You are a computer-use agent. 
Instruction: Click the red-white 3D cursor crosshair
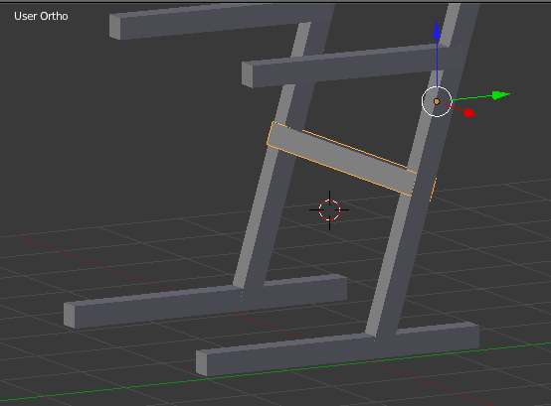[329, 210]
